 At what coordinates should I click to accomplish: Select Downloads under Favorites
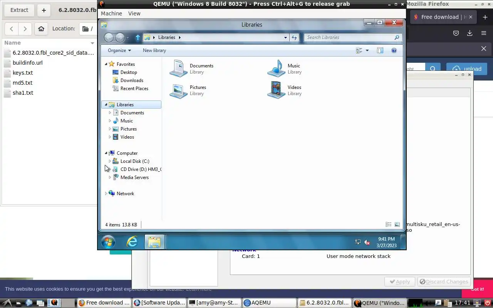132,80
